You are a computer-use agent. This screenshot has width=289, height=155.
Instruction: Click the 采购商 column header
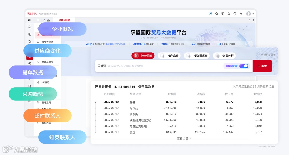tap(201, 94)
